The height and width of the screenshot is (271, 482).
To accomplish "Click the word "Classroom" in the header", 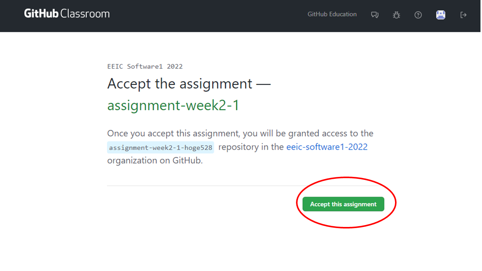I will 85,14.
